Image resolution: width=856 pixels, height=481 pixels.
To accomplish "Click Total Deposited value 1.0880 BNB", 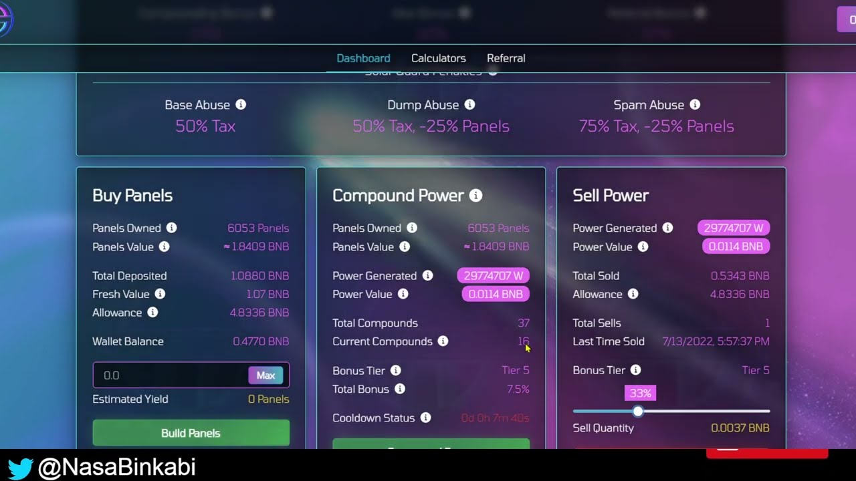I will click(x=259, y=275).
